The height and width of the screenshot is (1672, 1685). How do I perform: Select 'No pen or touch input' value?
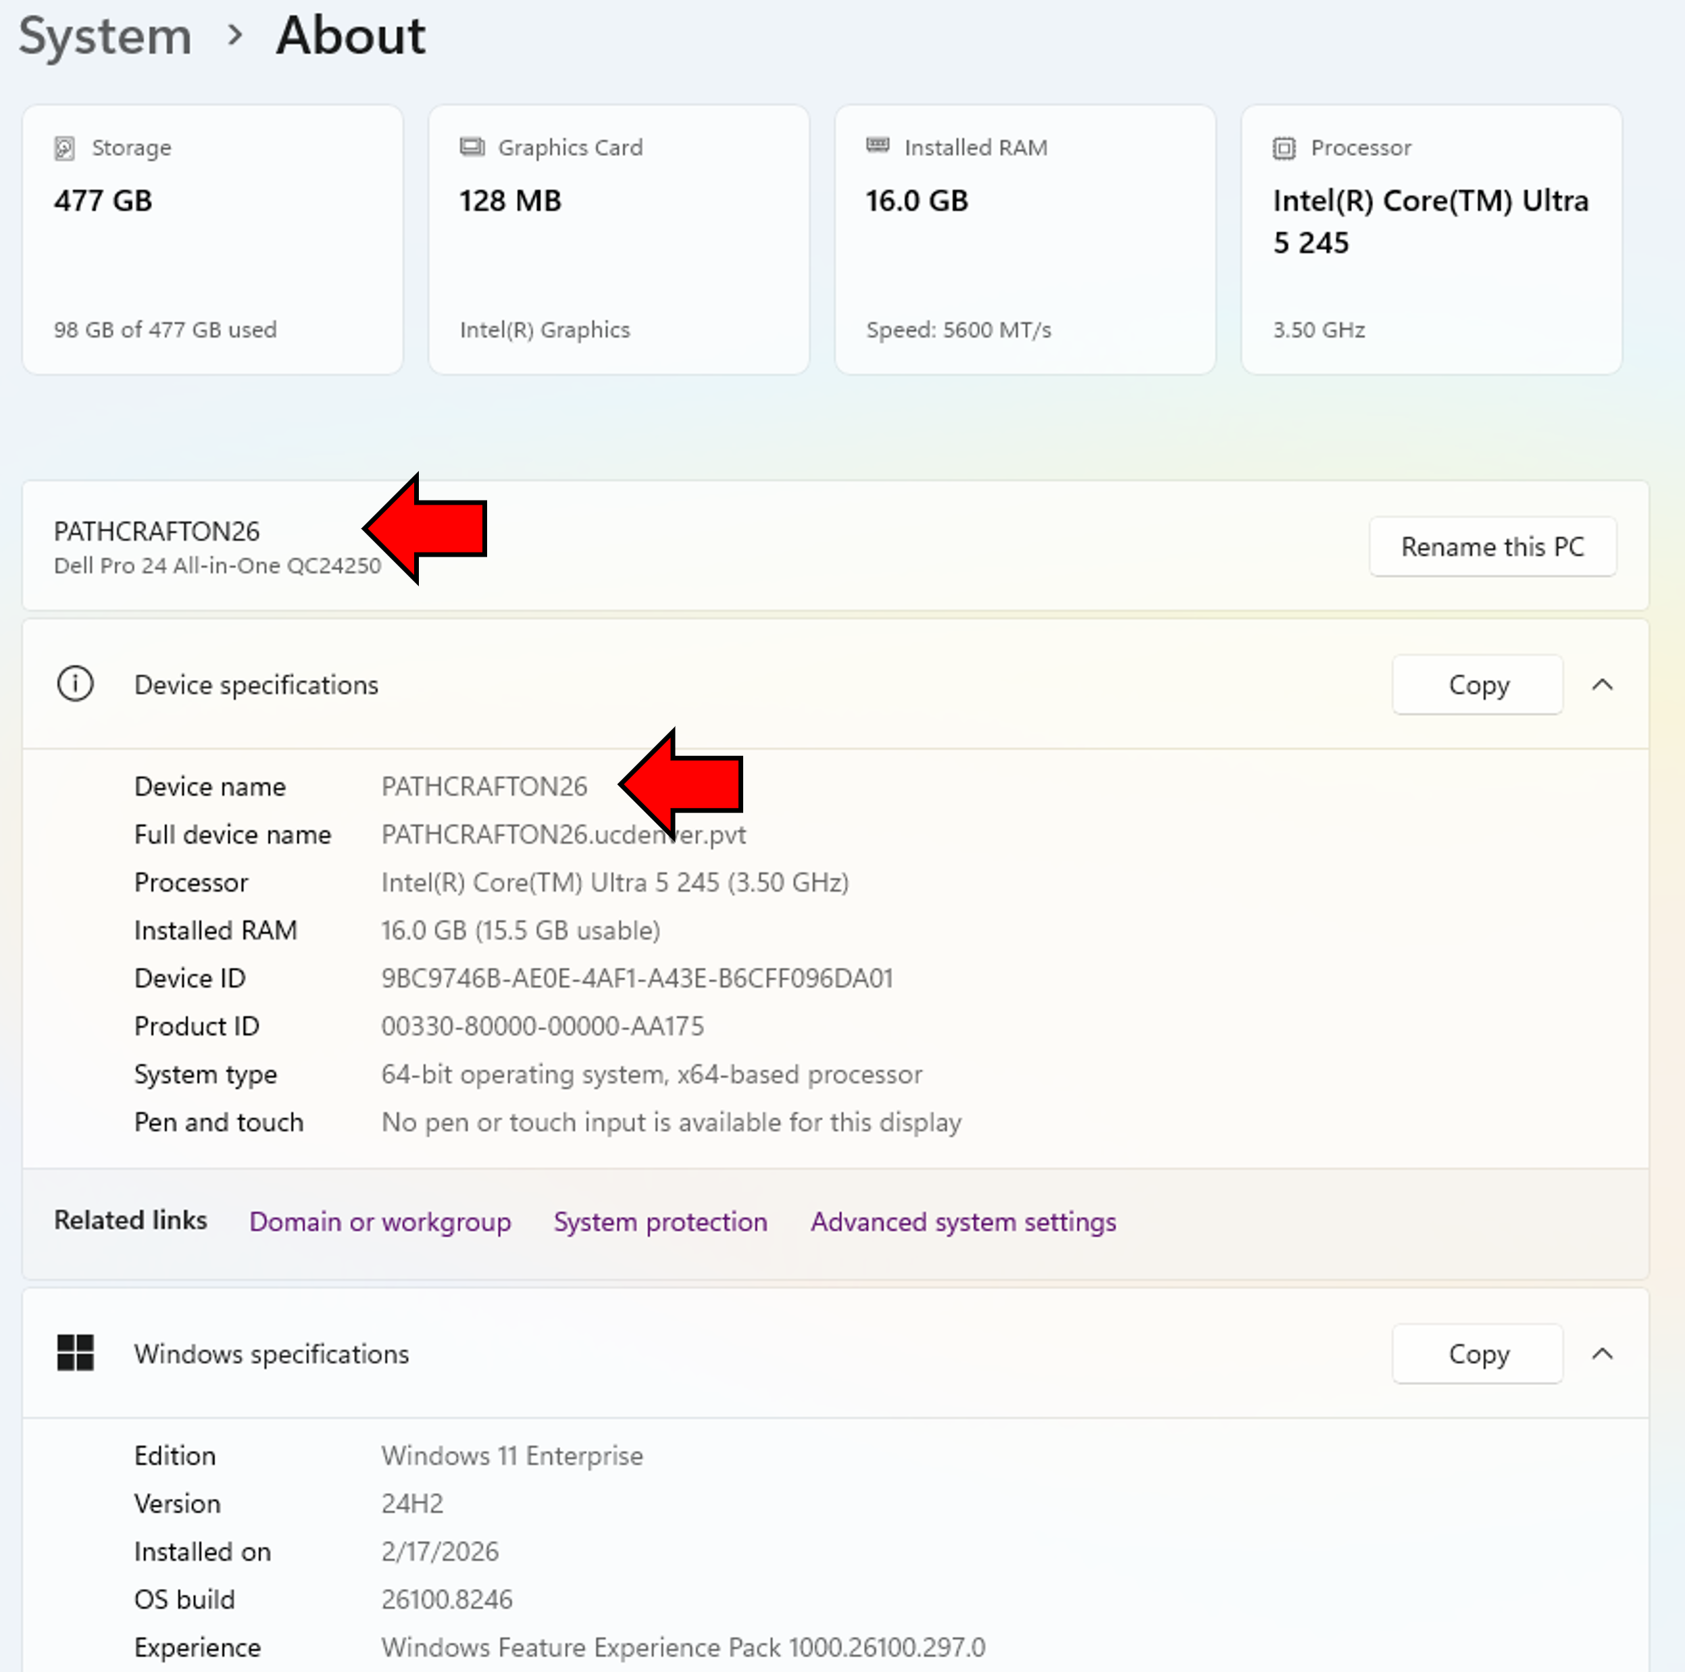(672, 1123)
